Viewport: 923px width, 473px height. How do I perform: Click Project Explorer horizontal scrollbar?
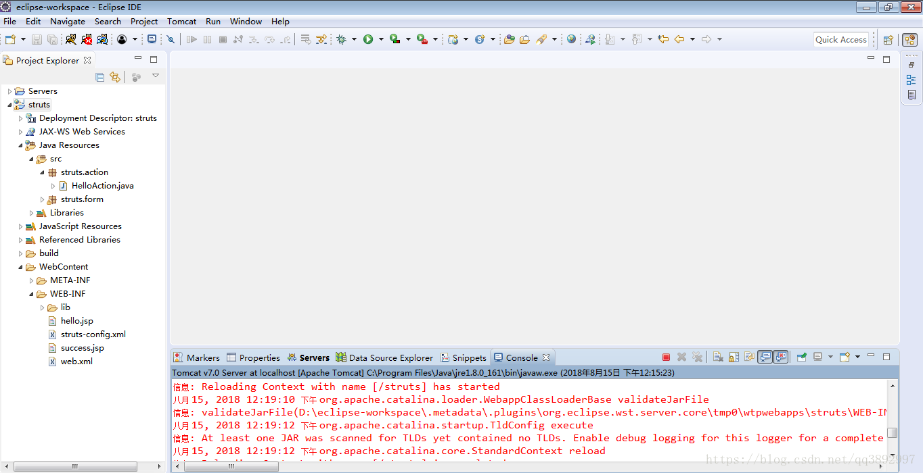tap(75, 467)
